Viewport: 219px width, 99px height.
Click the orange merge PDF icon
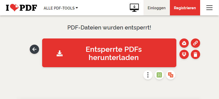pyautogui.click(x=171, y=75)
